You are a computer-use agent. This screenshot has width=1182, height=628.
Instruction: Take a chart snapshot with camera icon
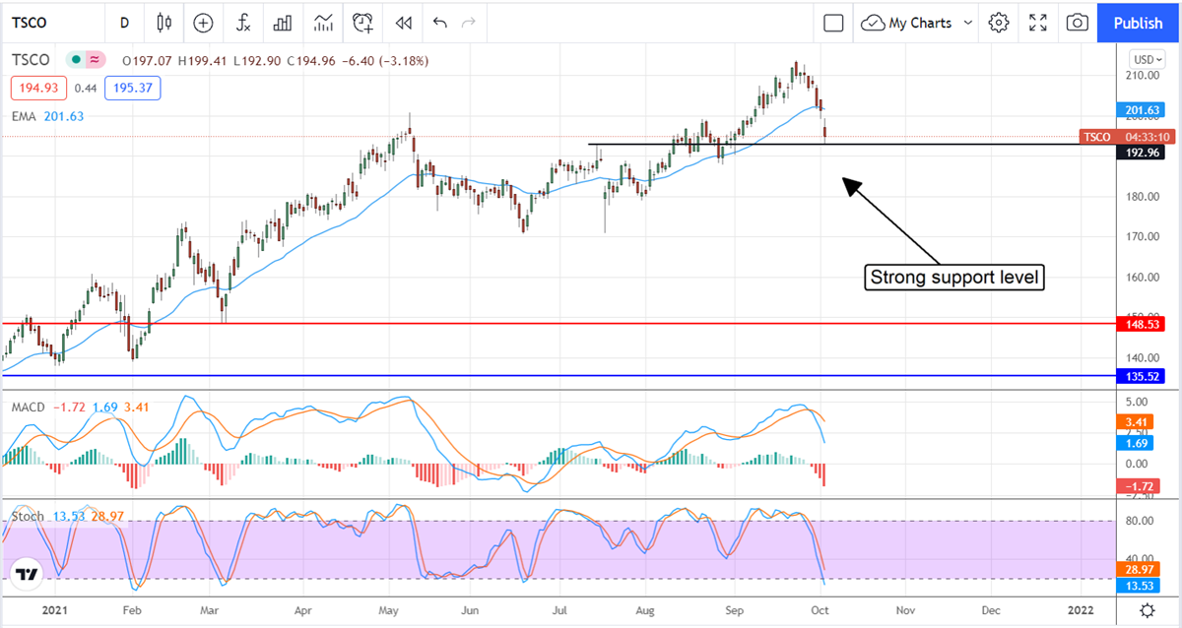(1079, 22)
